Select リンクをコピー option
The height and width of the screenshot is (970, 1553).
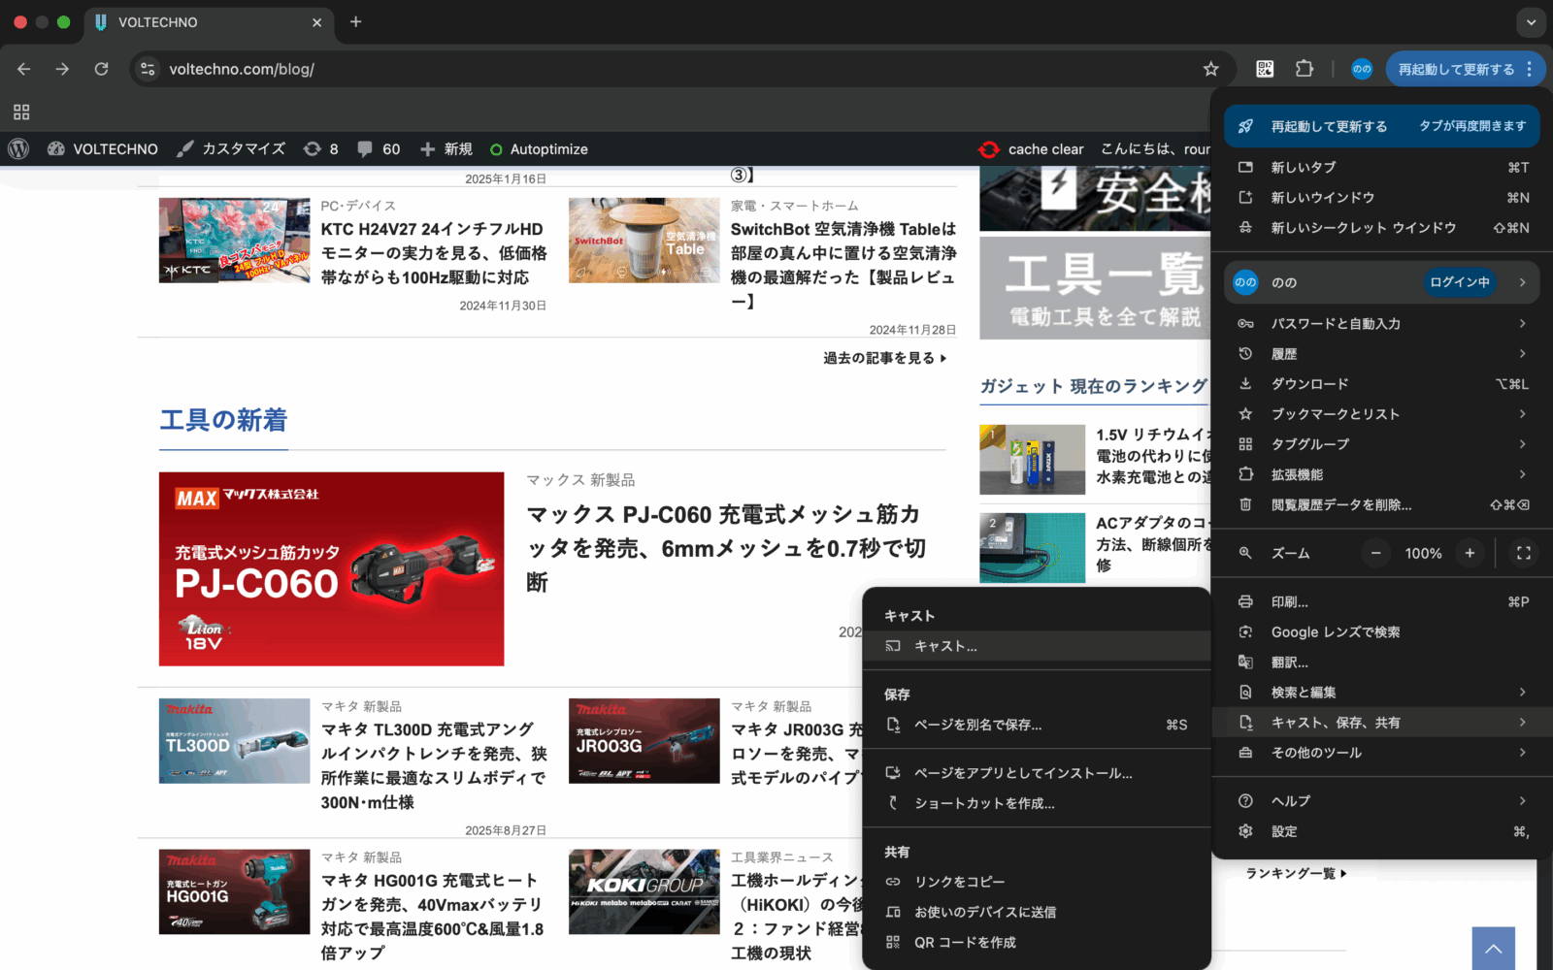(1037, 882)
